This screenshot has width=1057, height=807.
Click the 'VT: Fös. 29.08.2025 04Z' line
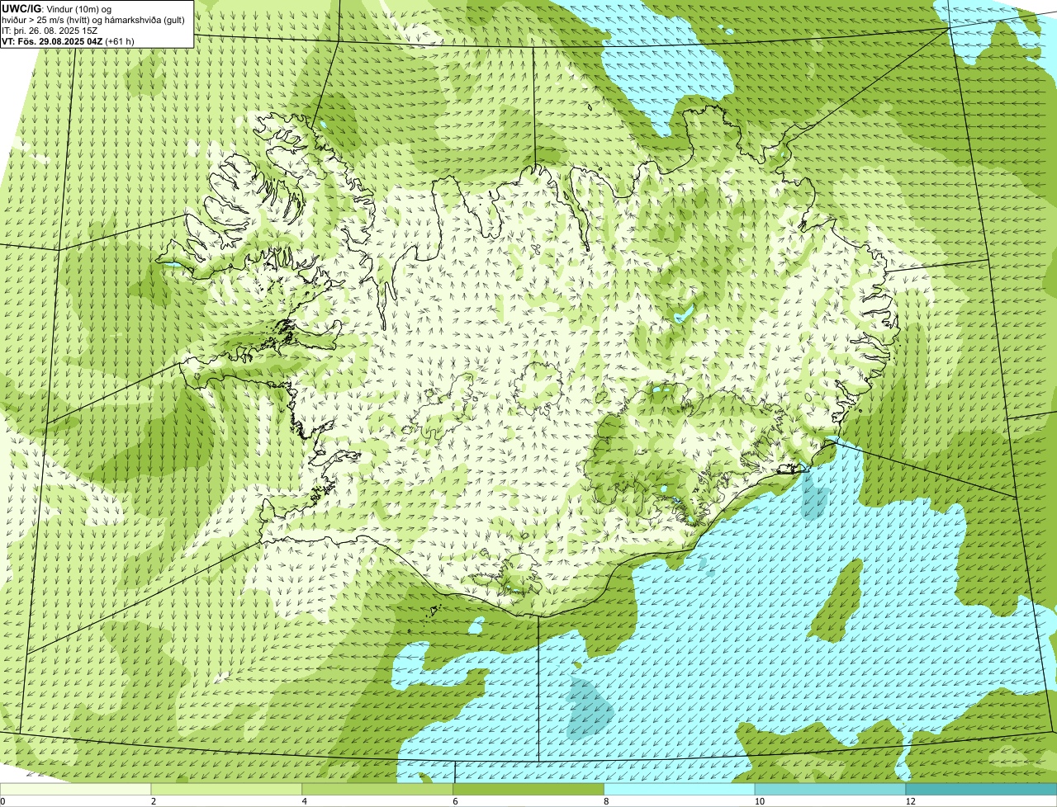(69, 41)
